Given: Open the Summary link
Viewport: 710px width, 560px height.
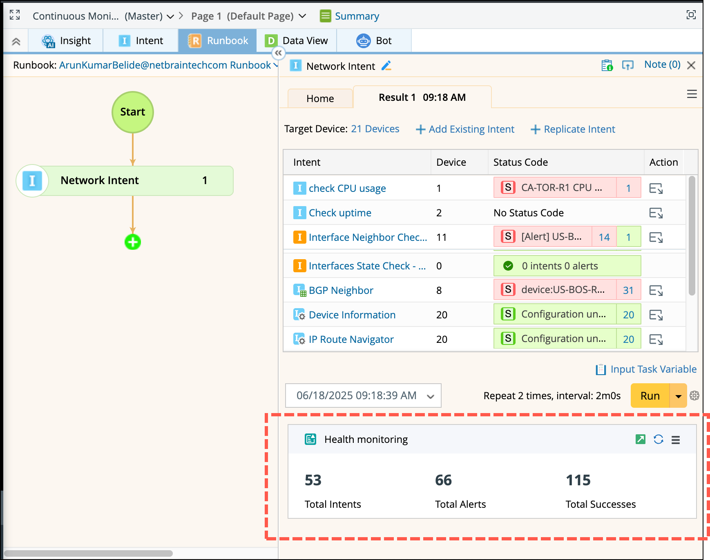Looking at the screenshot, I should (x=349, y=16).
